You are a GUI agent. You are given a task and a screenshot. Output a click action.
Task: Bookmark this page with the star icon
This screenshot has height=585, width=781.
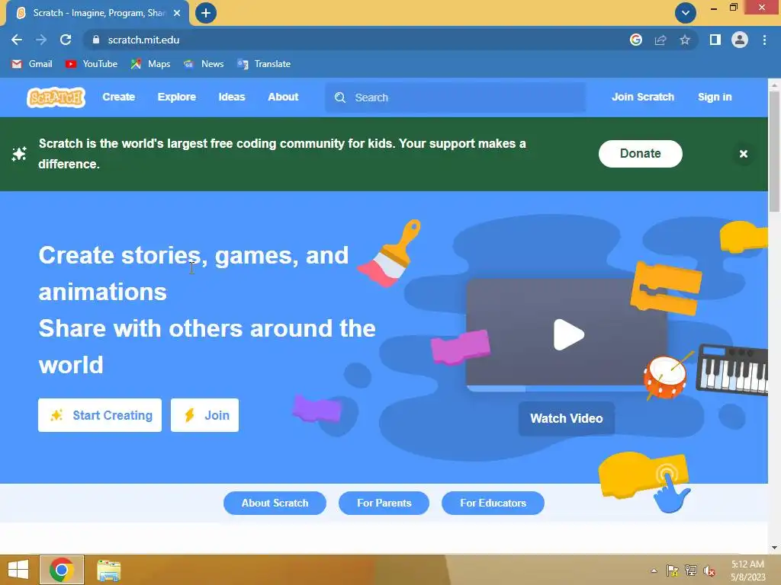685,40
